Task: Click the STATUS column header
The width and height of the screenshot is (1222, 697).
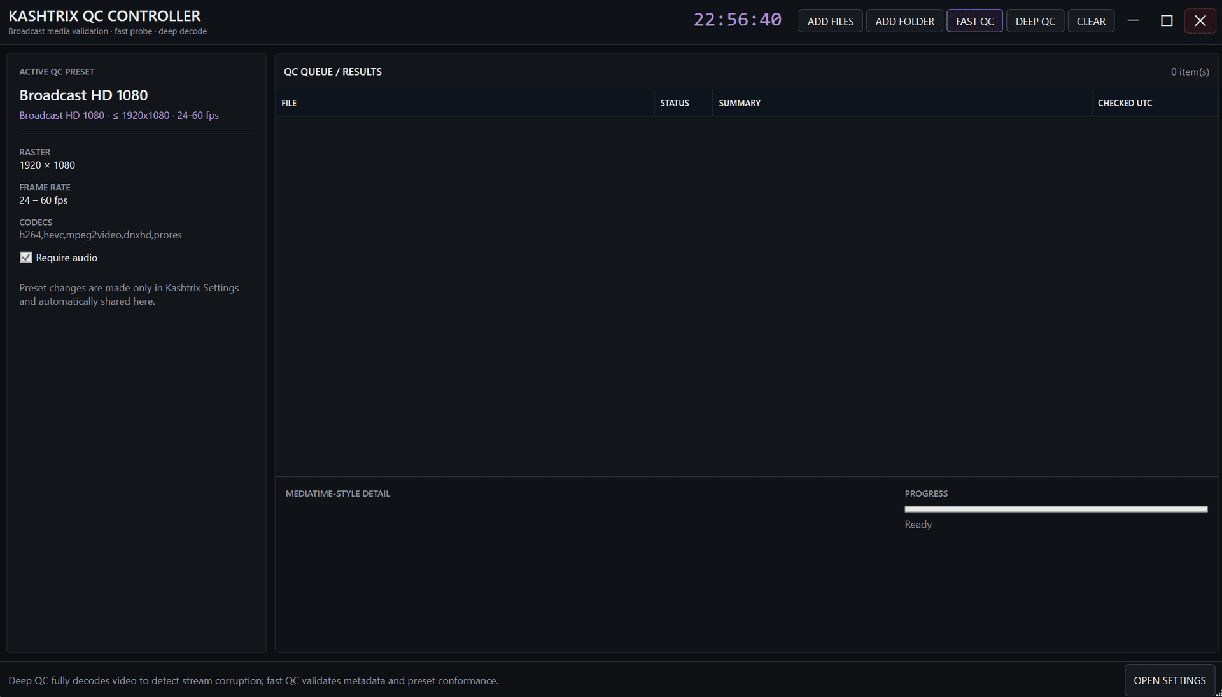Action: click(x=683, y=103)
